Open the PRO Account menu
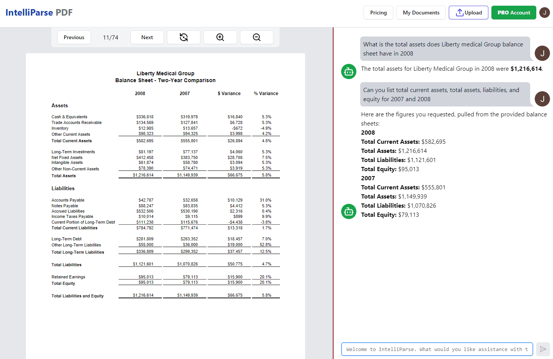Screen dimensions: 553x359 pyautogui.click(x=513, y=12)
